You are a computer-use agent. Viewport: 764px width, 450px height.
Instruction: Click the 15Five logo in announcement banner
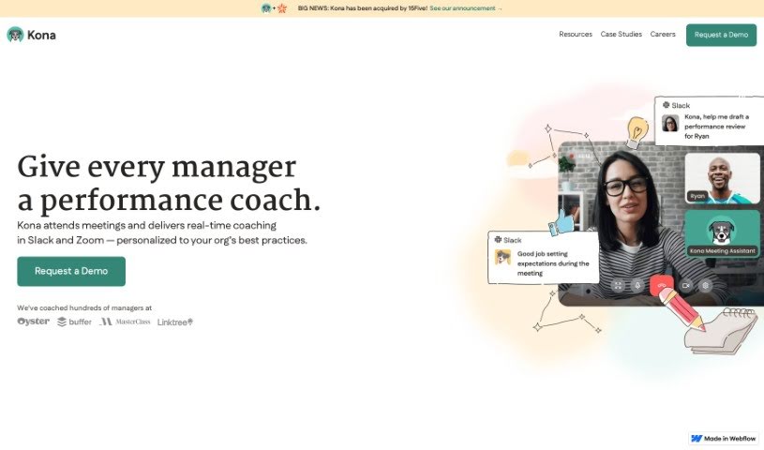(282, 8)
